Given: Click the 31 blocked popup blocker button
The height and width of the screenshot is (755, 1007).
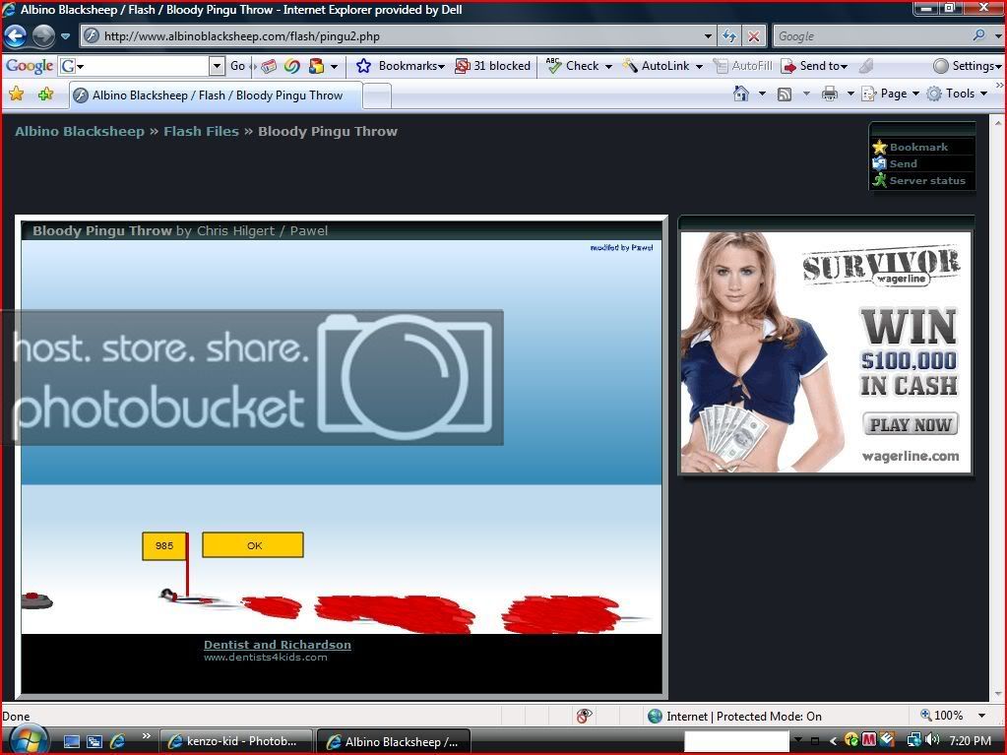Looking at the screenshot, I should point(492,66).
